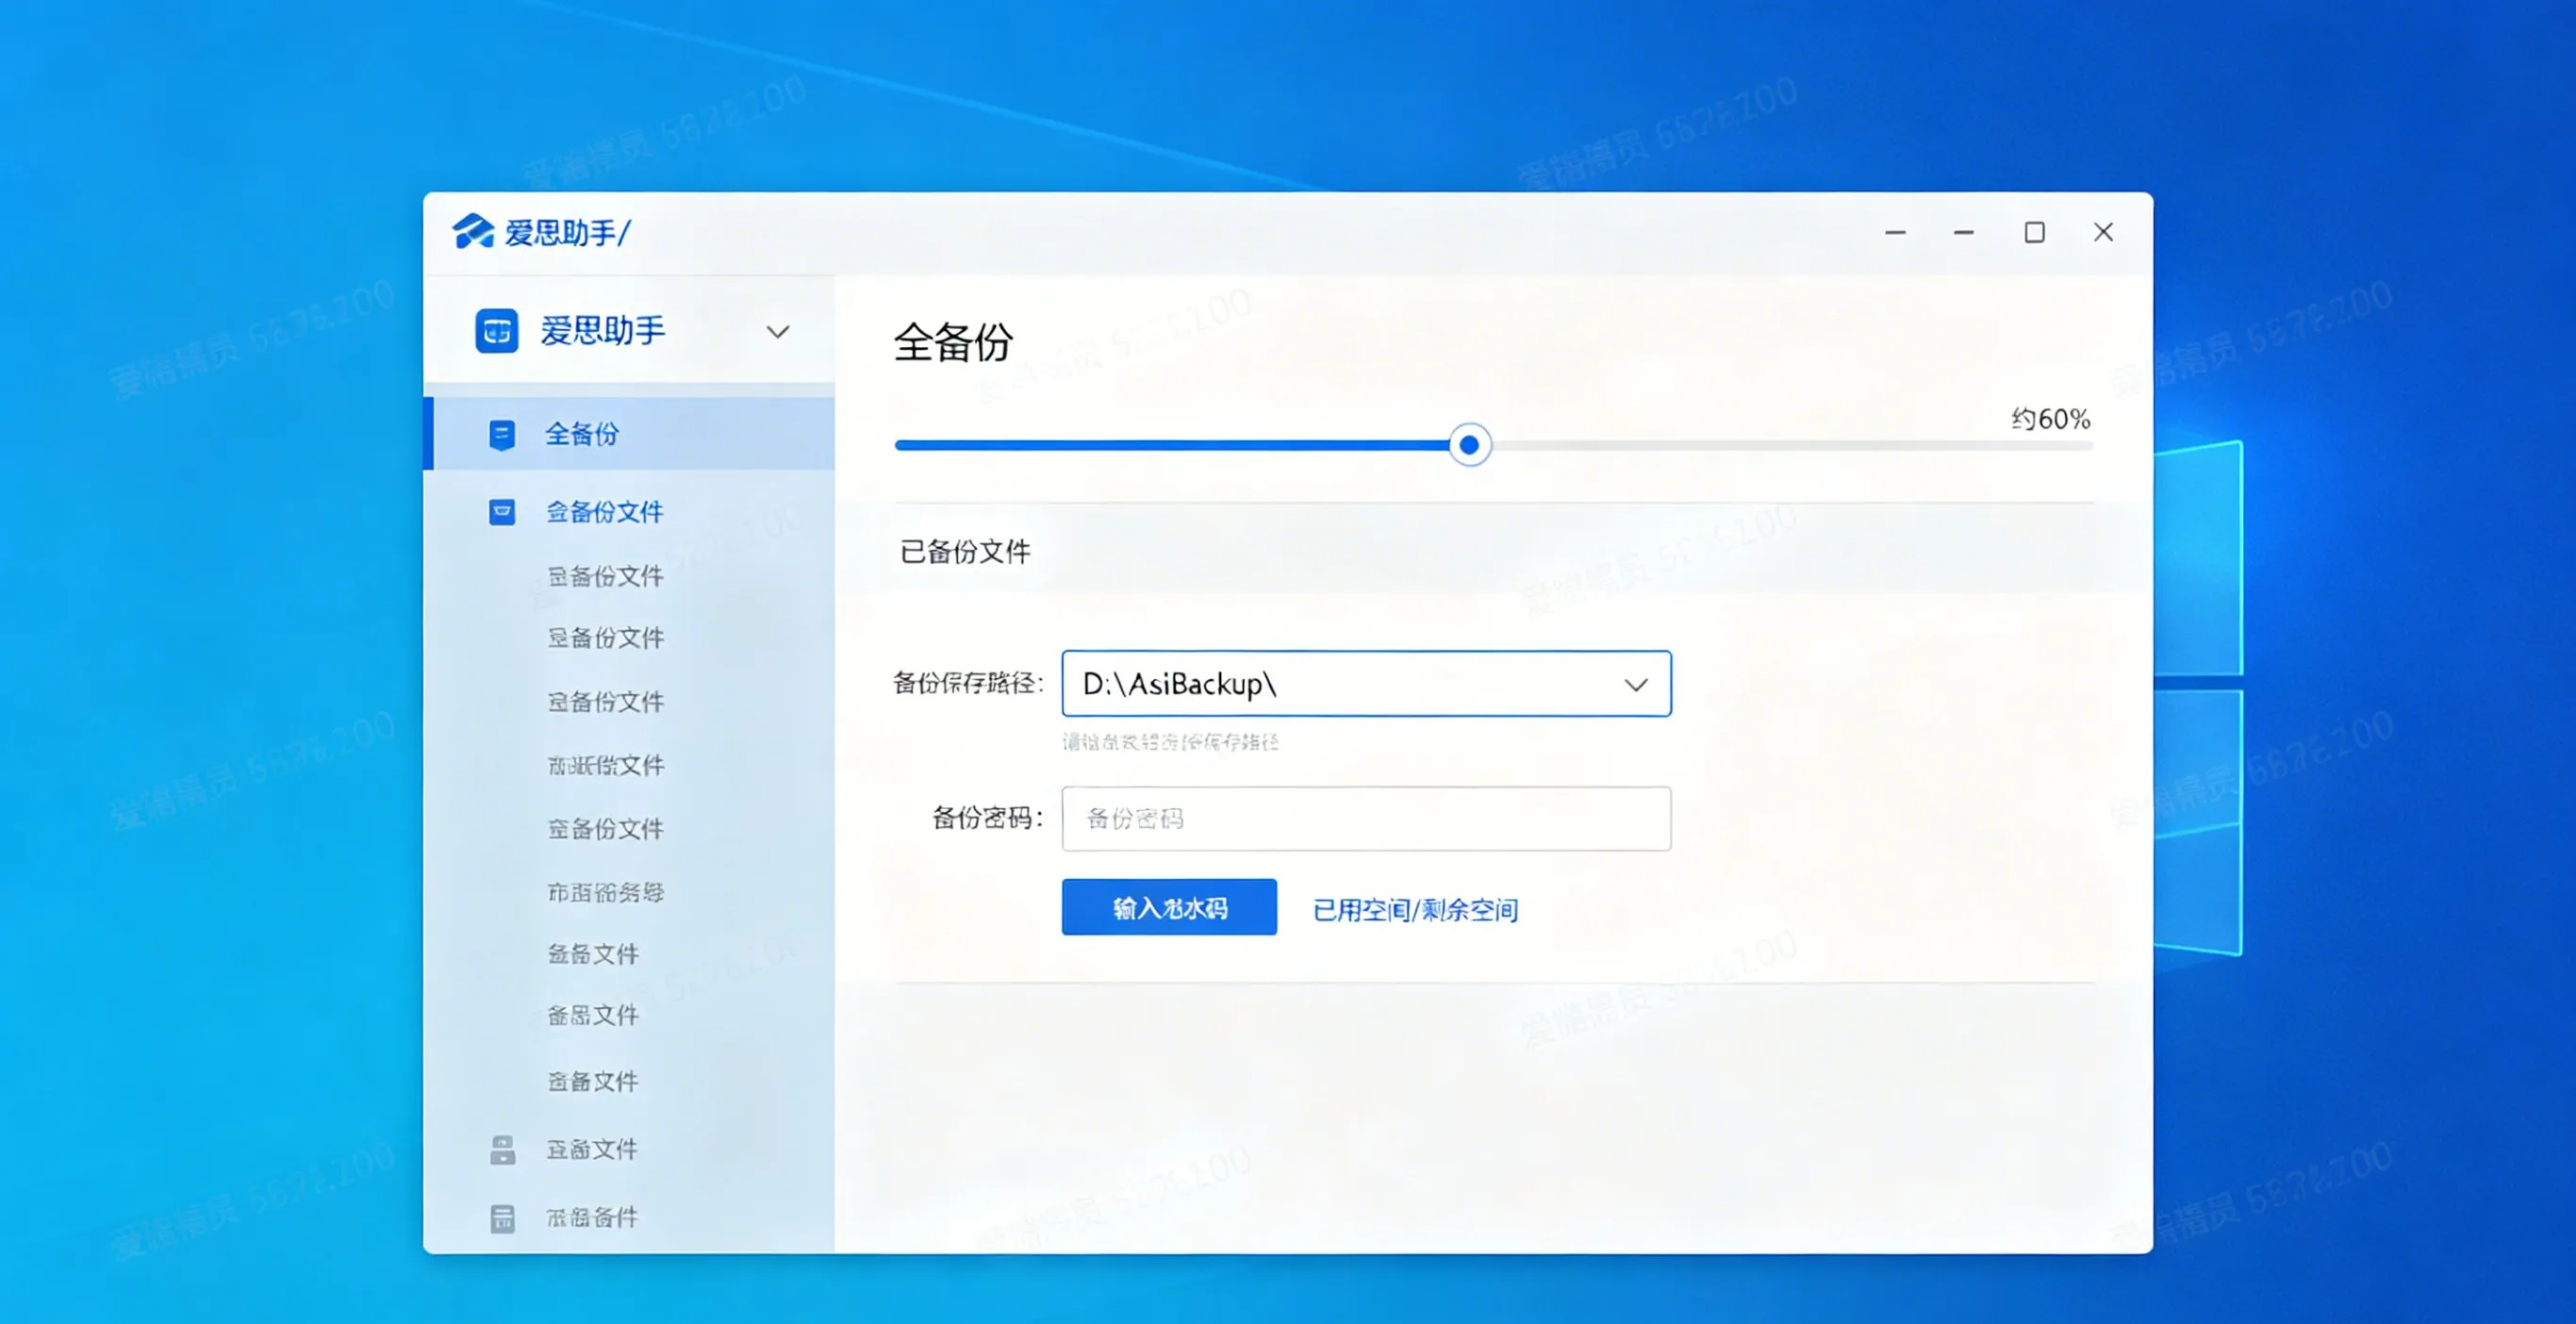The image size is (2576, 1324).
Task: Click the blue 爱思助手 app icon in sidebar header
Action: point(497,331)
